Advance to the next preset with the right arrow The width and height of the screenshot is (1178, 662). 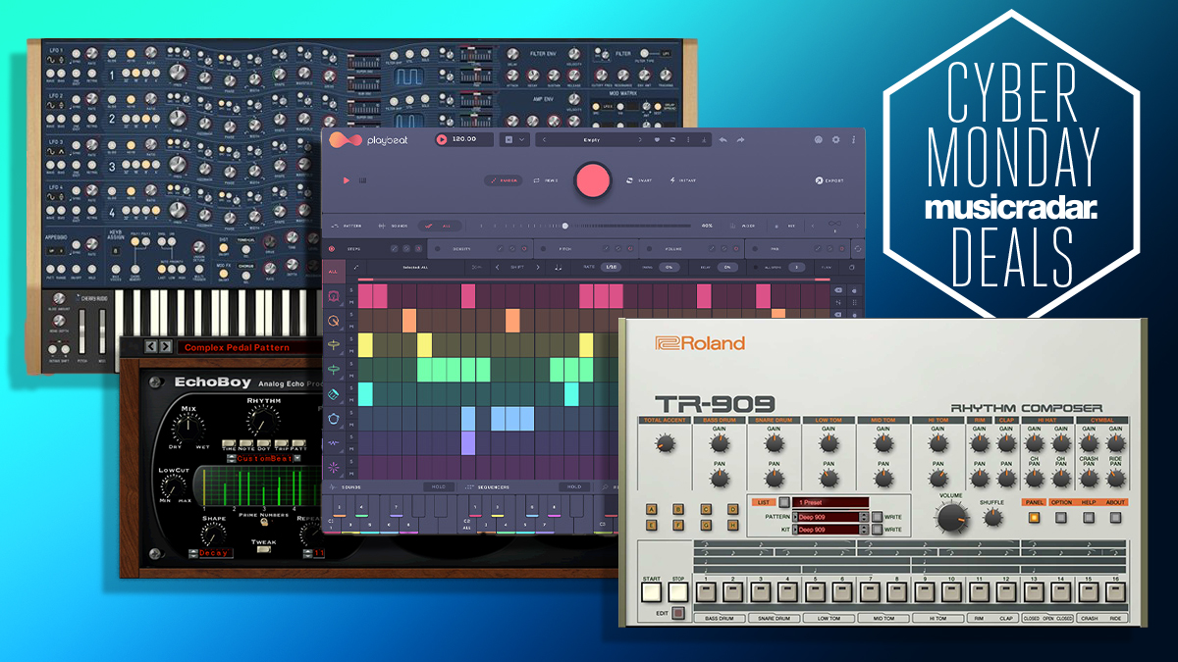click(x=640, y=140)
